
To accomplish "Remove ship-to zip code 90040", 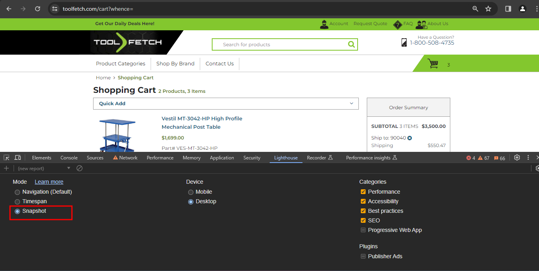I will [x=410, y=138].
